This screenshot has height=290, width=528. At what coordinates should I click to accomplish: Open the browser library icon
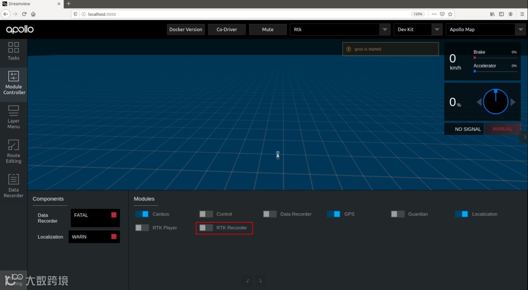pos(492,14)
